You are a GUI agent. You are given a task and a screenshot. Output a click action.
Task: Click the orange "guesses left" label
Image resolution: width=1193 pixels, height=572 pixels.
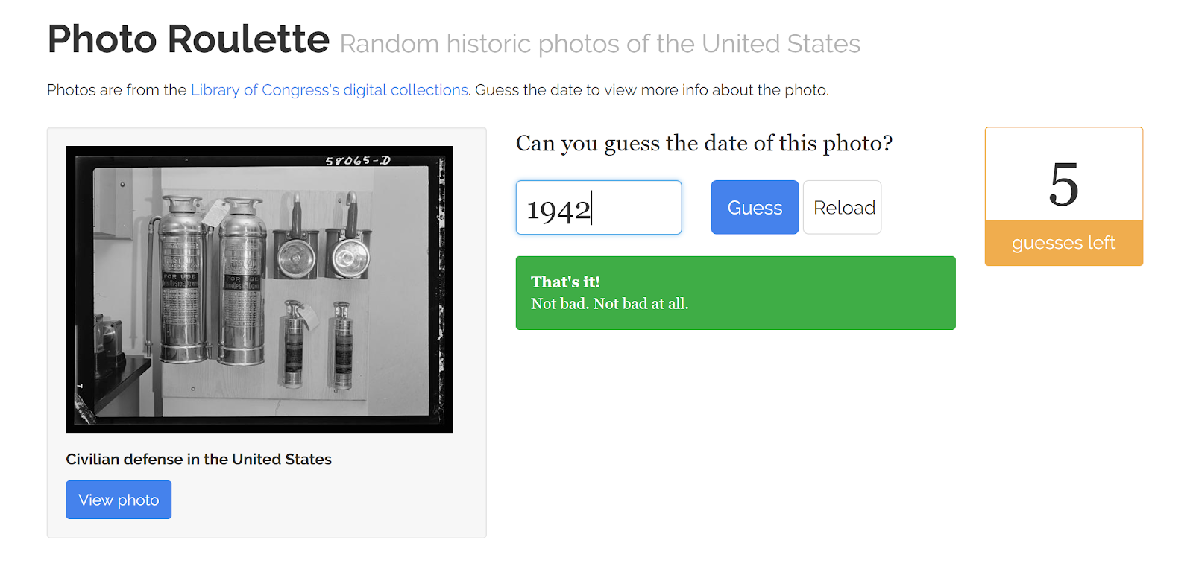point(1063,243)
